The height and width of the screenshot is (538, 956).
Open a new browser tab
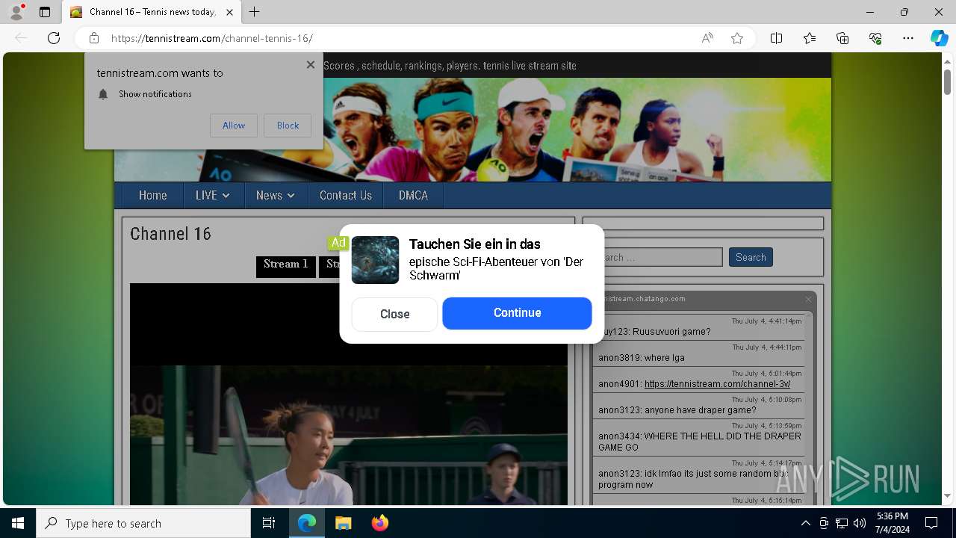click(x=255, y=12)
